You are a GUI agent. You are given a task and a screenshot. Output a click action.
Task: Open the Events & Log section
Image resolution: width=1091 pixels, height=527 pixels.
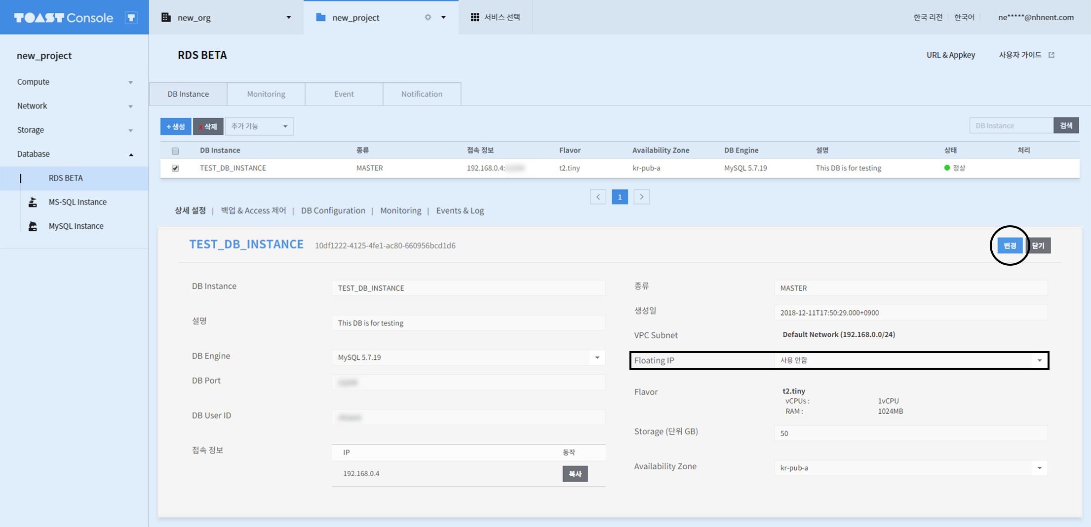460,211
